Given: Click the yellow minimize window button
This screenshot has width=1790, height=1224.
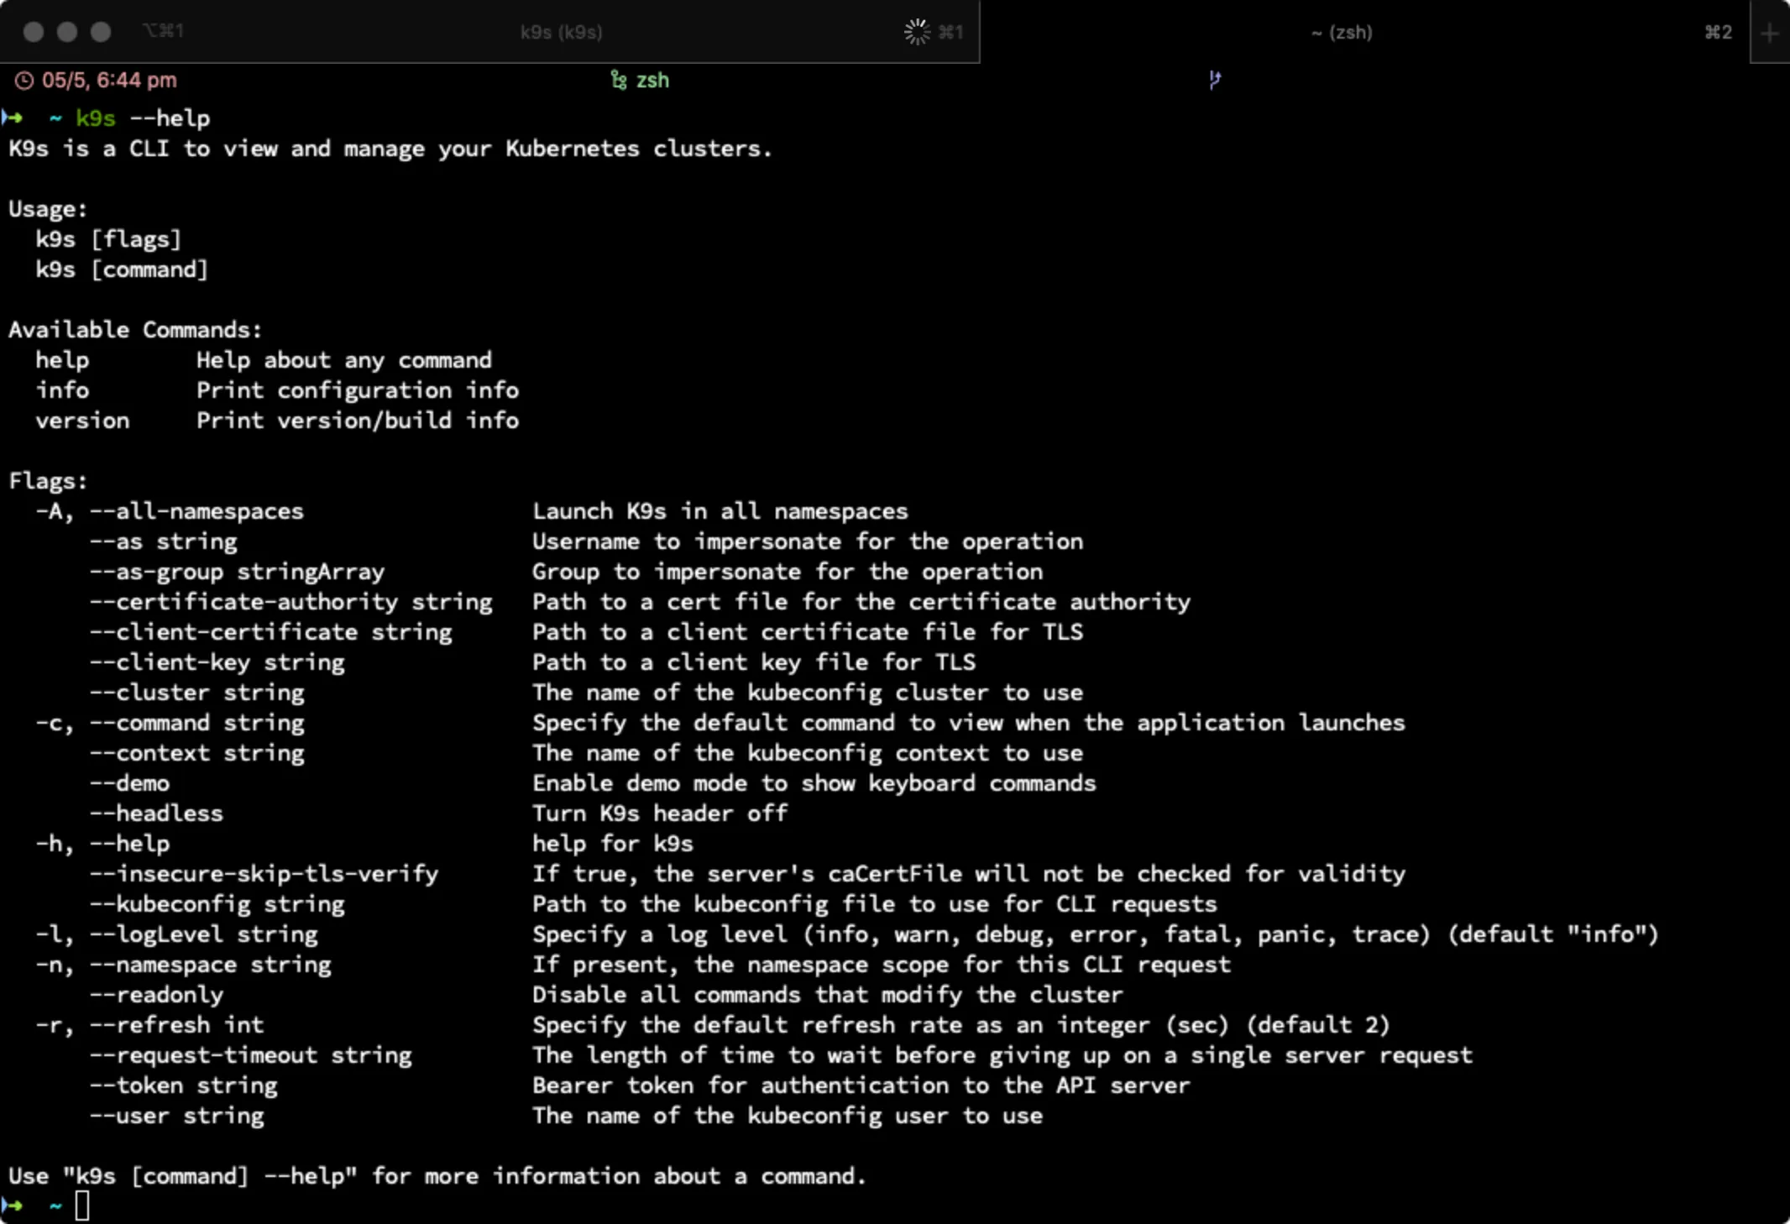Looking at the screenshot, I should click(x=67, y=32).
